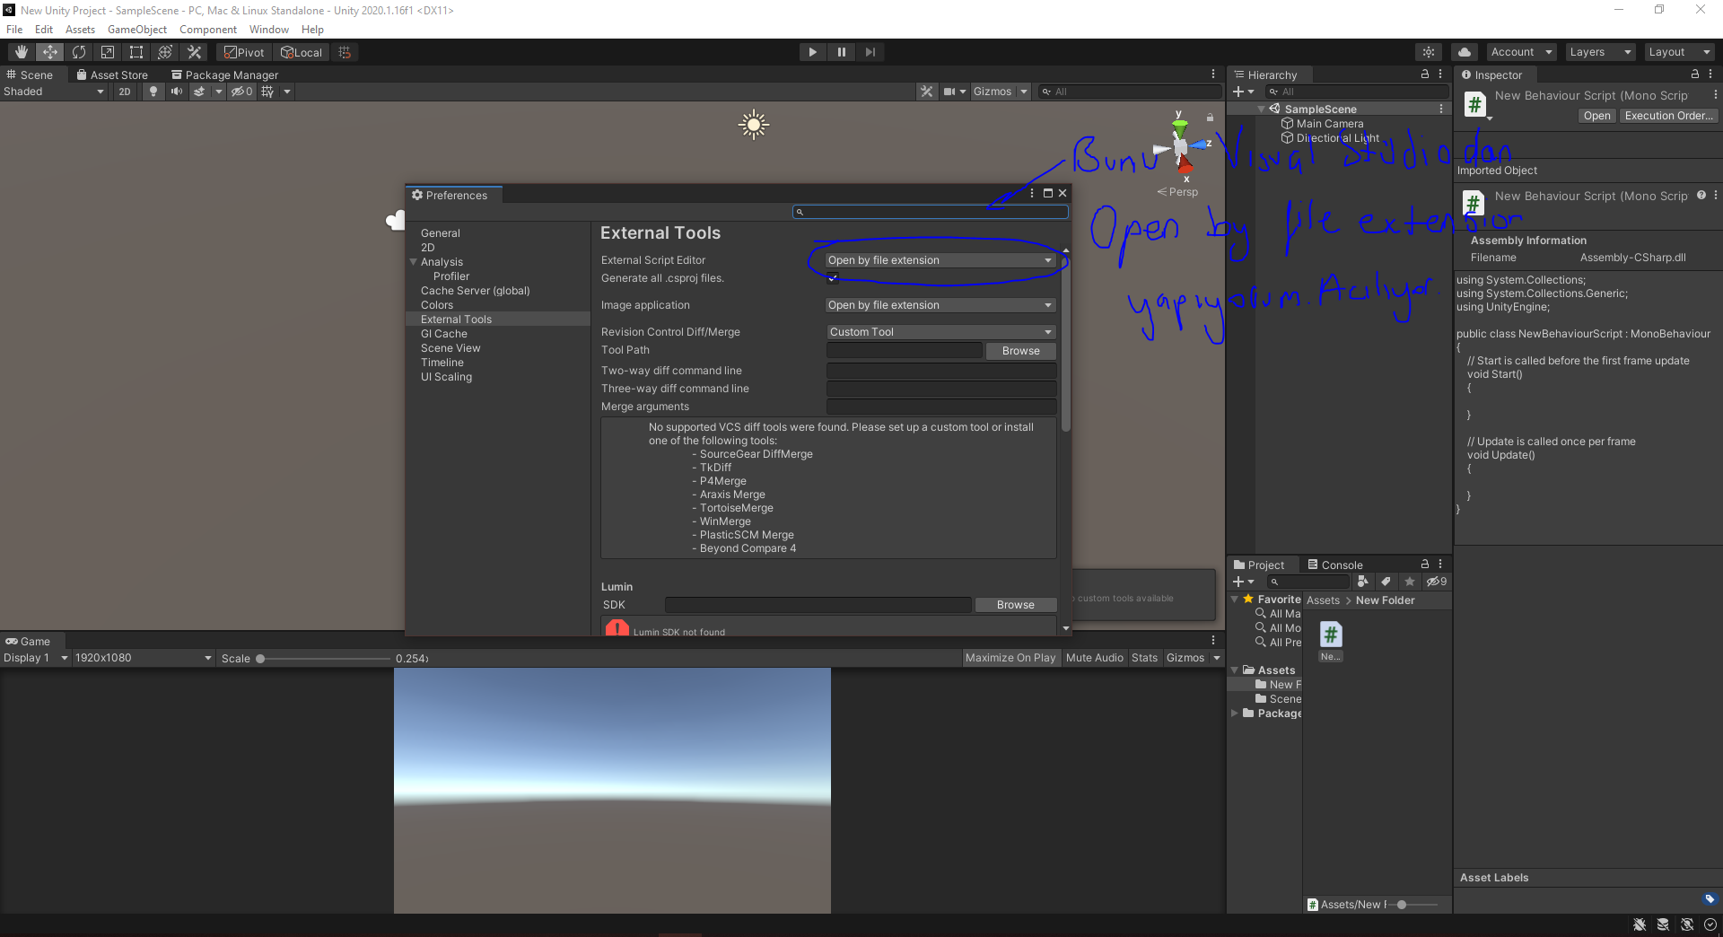Open the GameObject menu

136,30
